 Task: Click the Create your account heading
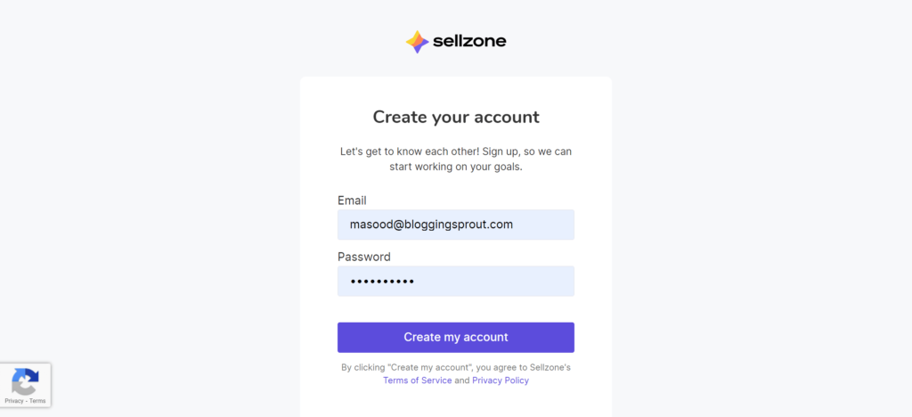456,117
